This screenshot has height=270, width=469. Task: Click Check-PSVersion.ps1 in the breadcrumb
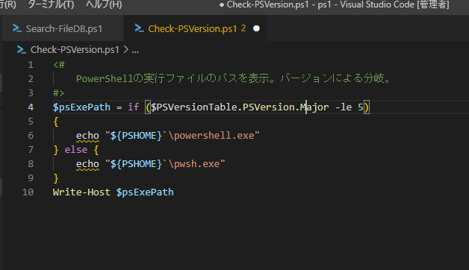(75, 49)
